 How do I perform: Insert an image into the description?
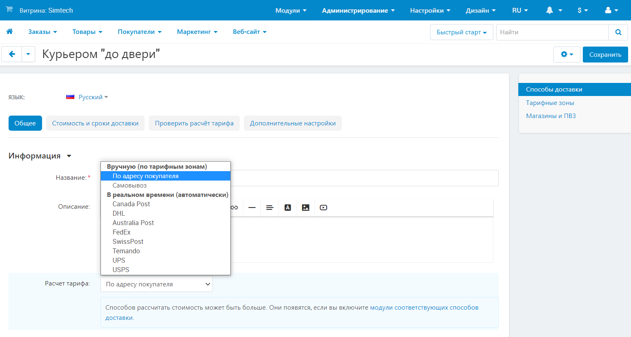305,208
